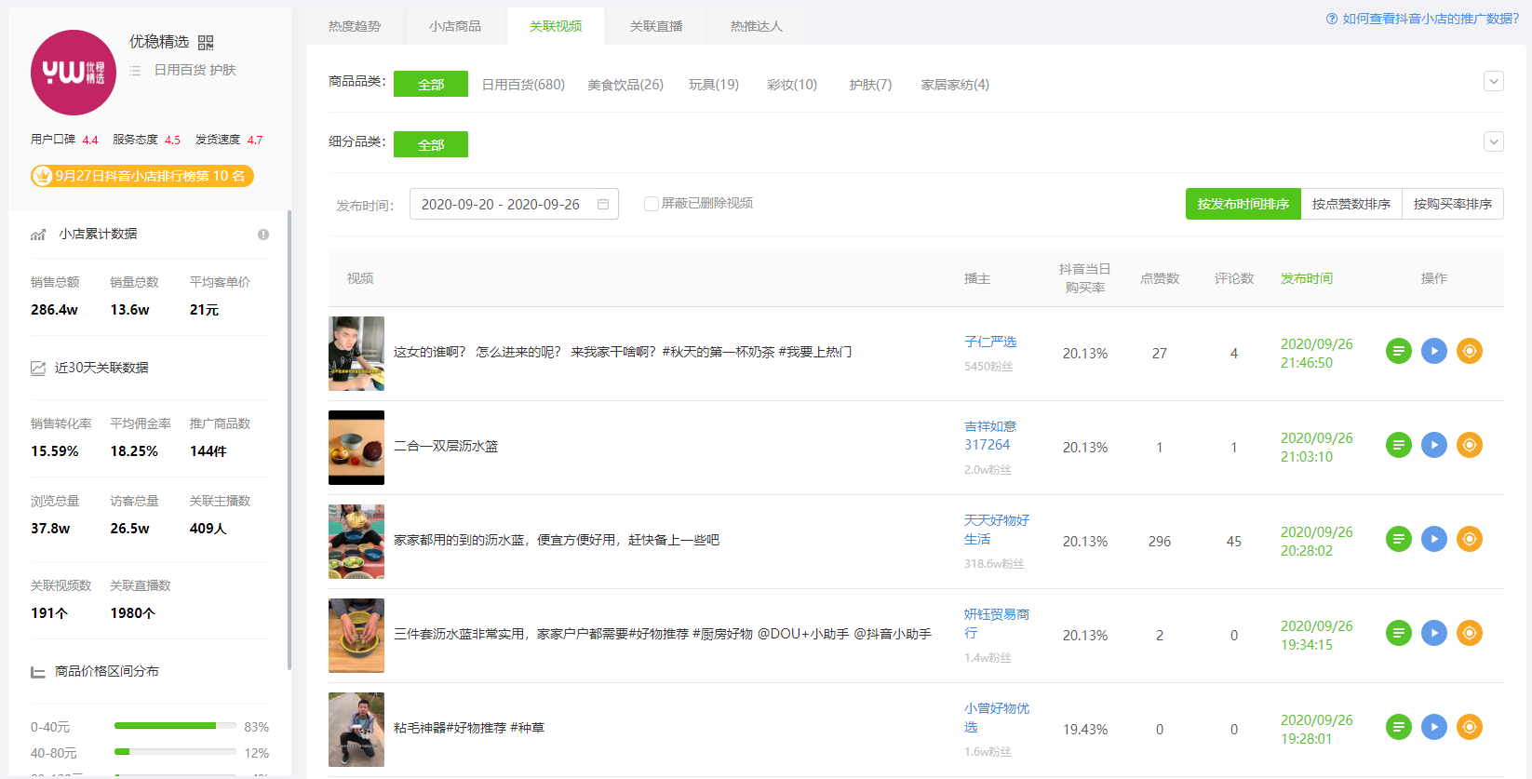Open 天天好物好生活 streamer link
This screenshot has height=779, width=1532.
coord(997,530)
